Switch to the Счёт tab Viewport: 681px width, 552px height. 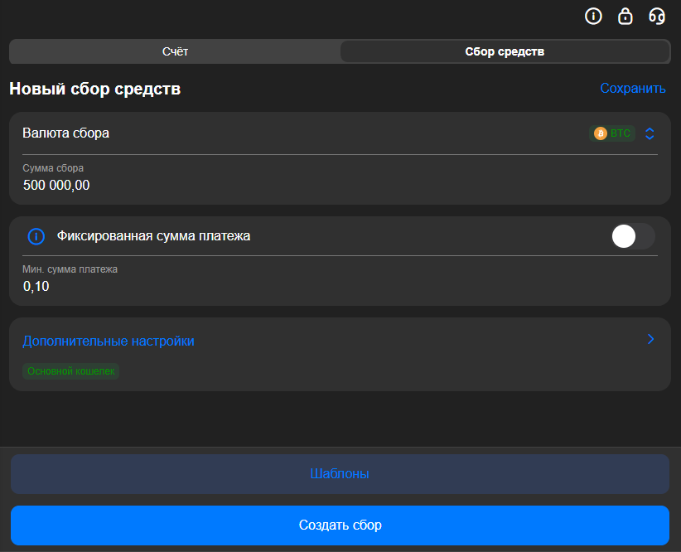click(175, 51)
